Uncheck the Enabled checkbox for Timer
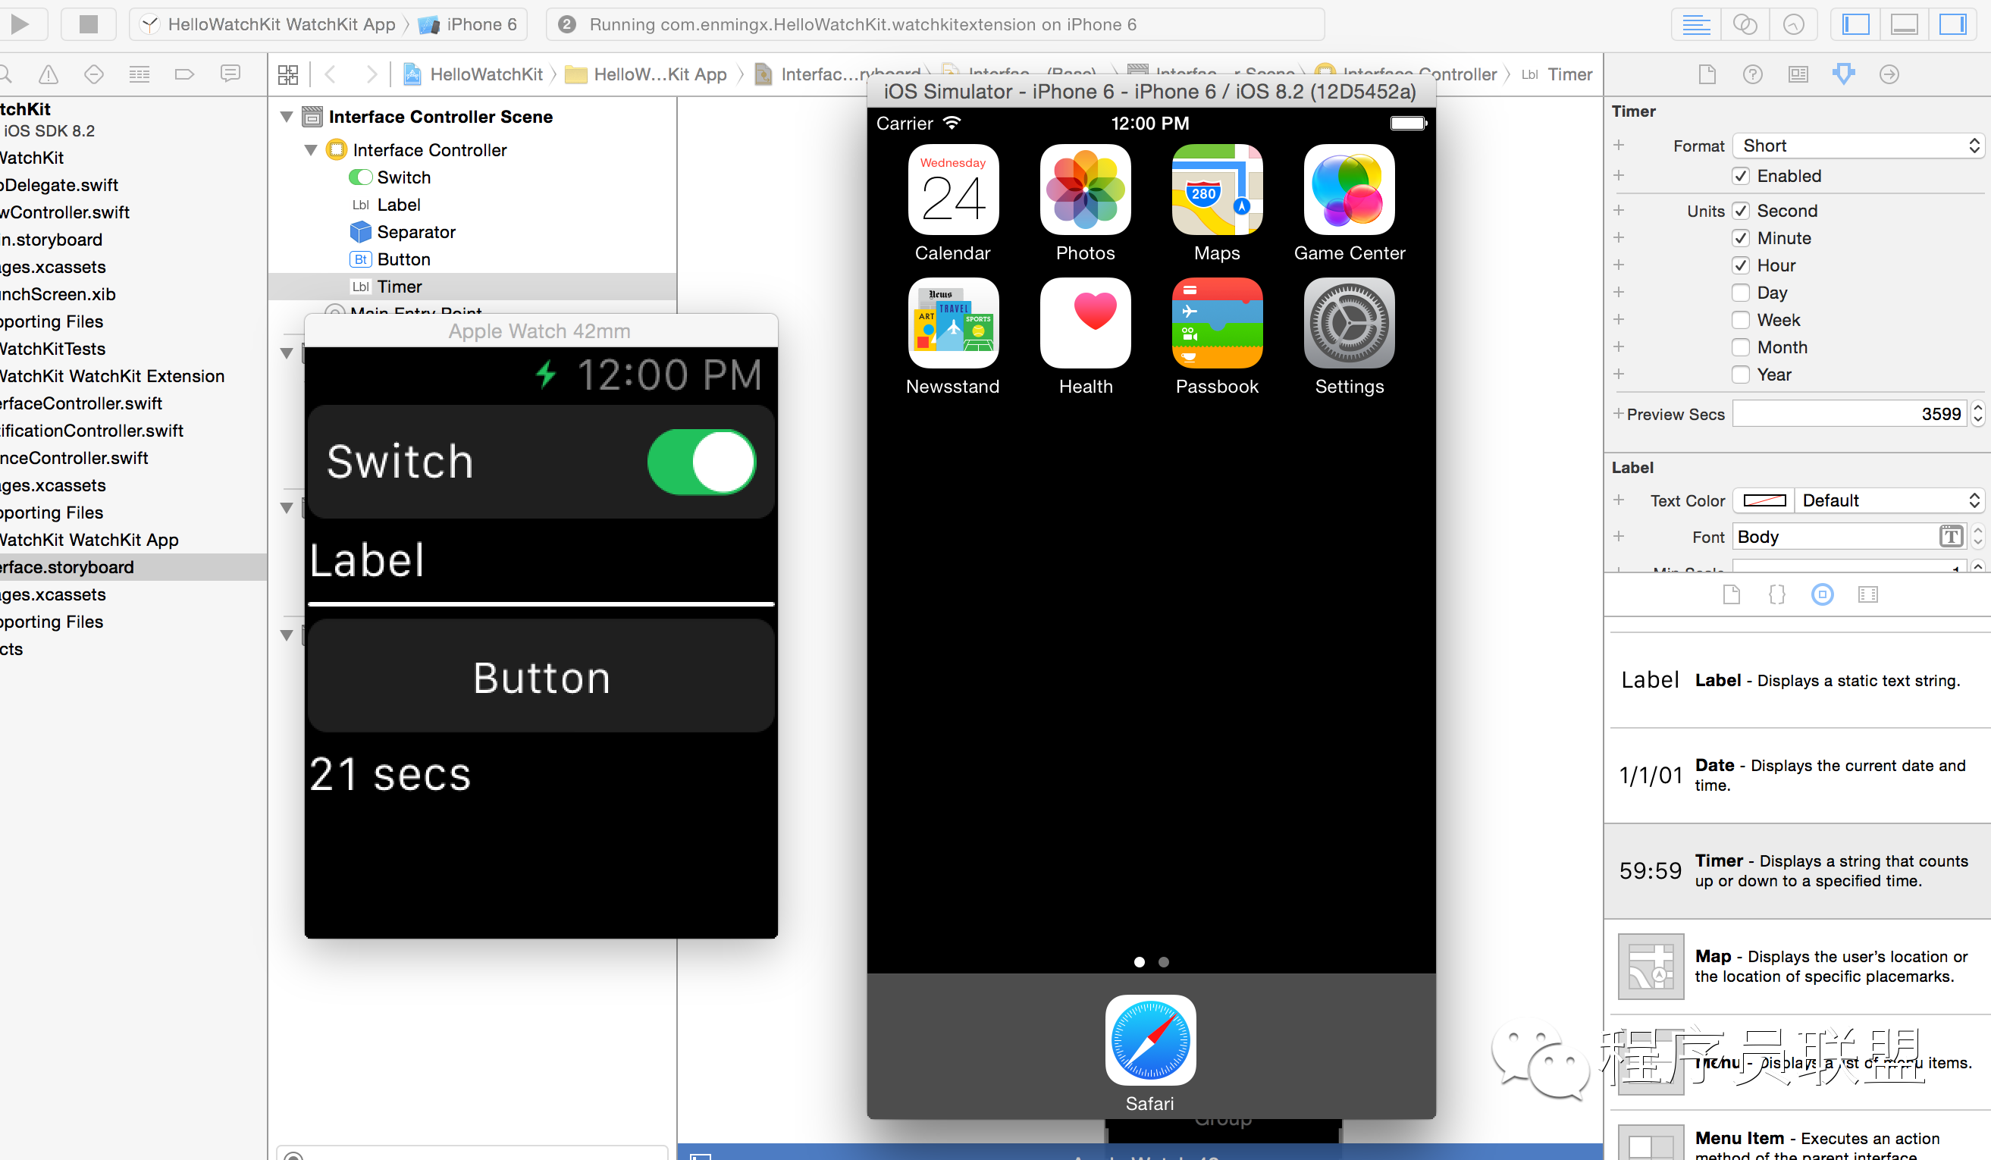Image resolution: width=1991 pixels, height=1160 pixels. [1741, 176]
